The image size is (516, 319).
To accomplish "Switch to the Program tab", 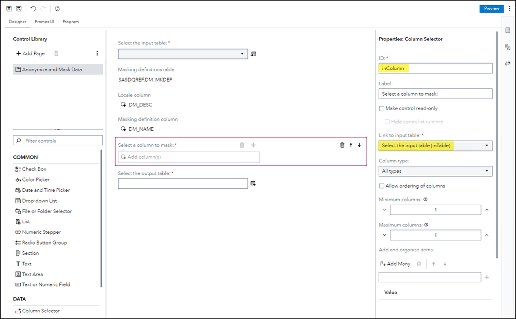I will click(71, 22).
